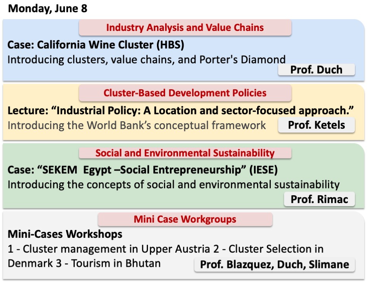The image size is (369, 284).
Task: Click the Prof. Blazquez, Duch, Slimane badge
Action: point(275,264)
